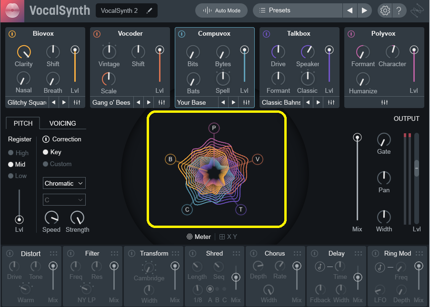Toggle the Vocoder module power button
Screen dimensions: 430x307
tap(97, 34)
